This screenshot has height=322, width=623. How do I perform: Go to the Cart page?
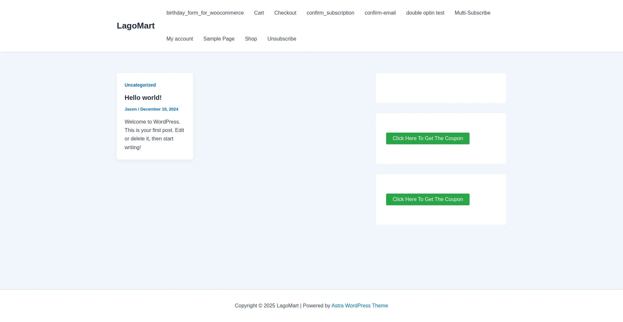(x=259, y=13)
